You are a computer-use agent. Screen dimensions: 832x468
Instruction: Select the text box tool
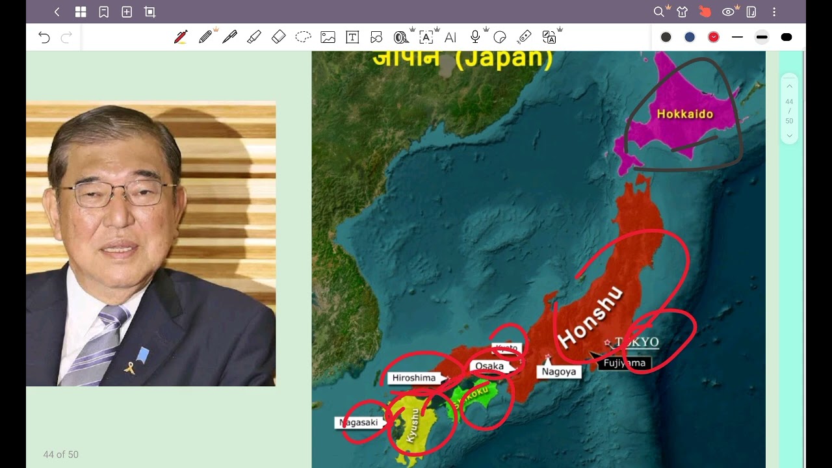click(x=352, y=37)
